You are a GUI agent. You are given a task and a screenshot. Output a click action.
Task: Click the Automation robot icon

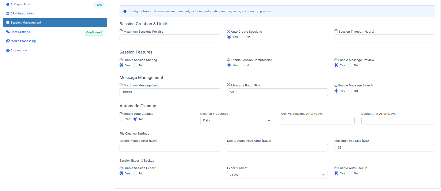8,50
